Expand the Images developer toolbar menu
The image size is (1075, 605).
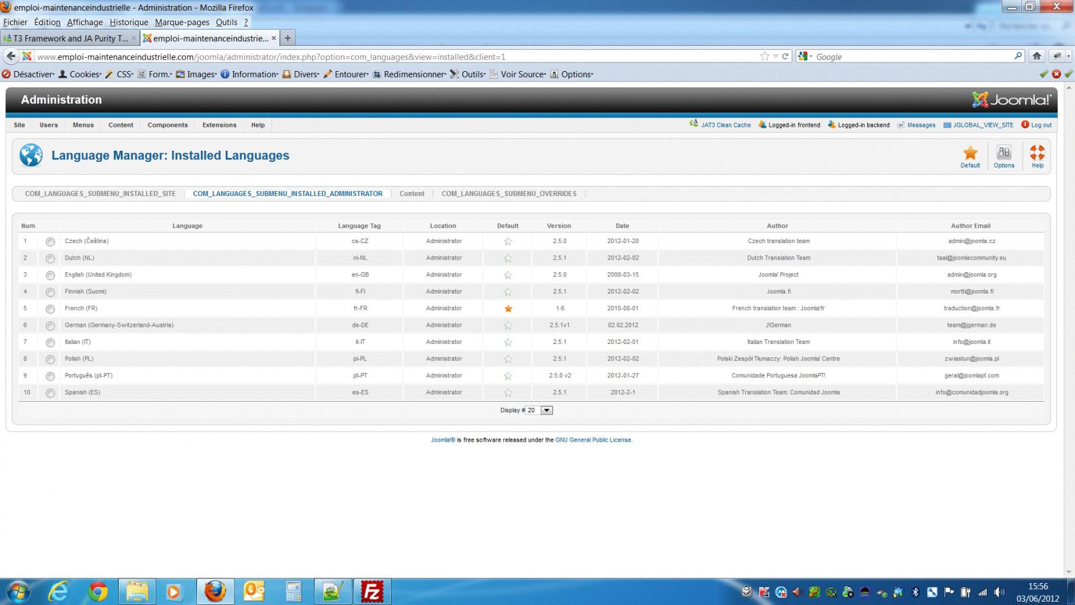pyautogui.click(x=196, y=74)
